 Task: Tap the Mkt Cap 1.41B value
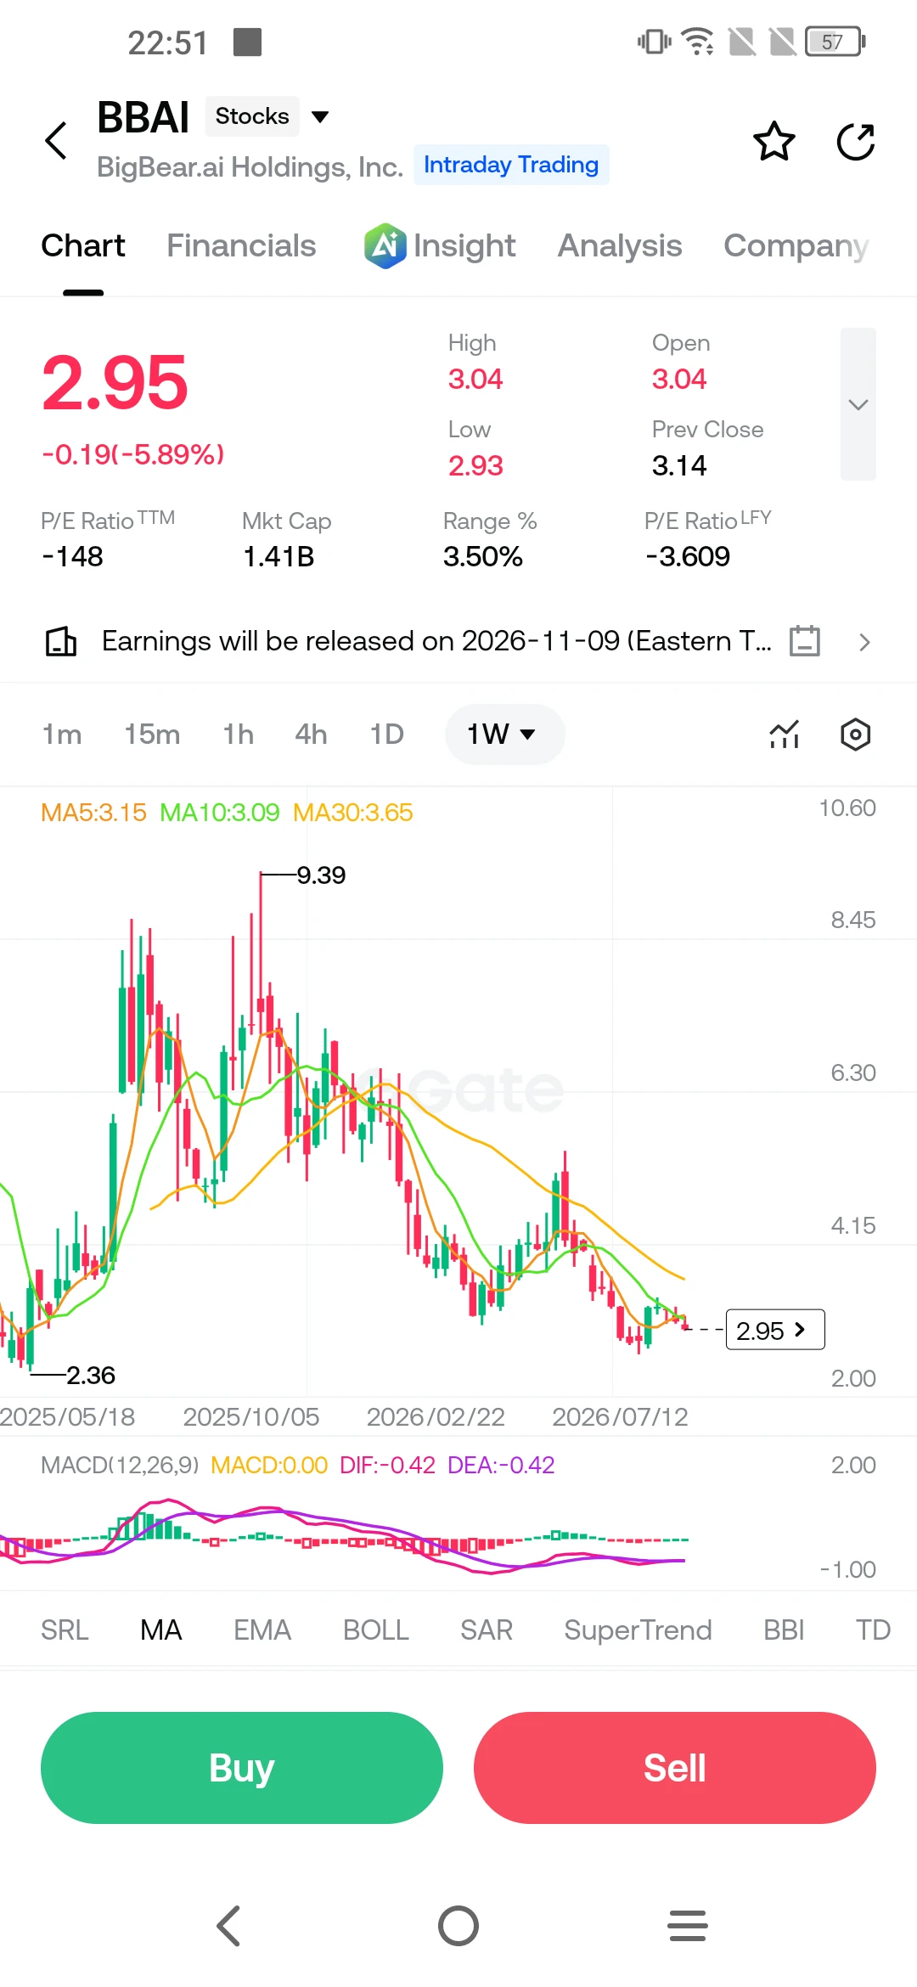tap(278, 557)
